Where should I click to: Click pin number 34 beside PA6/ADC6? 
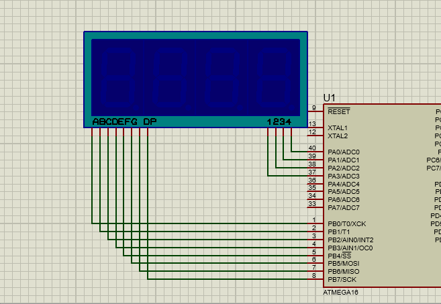312,195
